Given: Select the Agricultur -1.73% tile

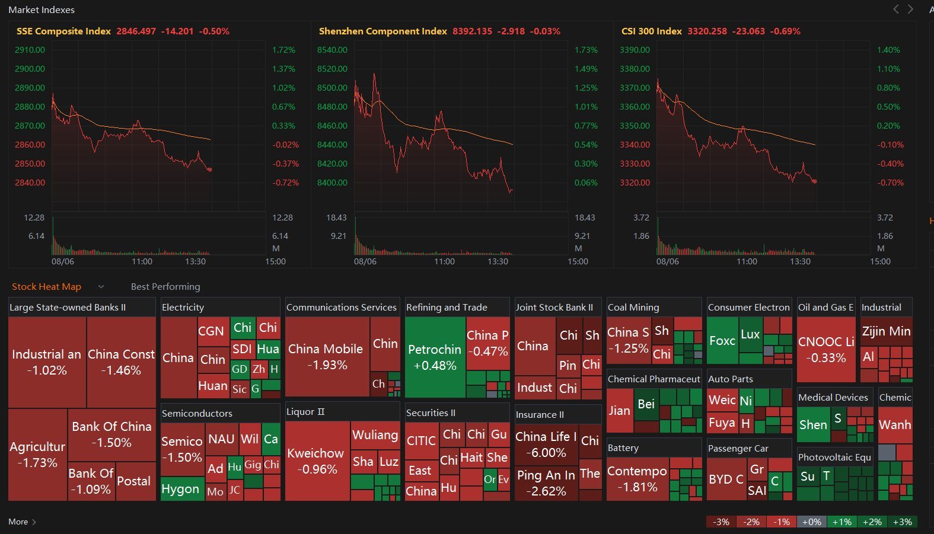Looking at the screenshot, I should click(x=37, y=455).
